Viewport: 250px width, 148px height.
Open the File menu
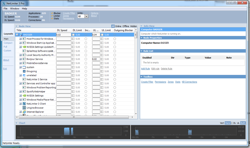pyautogui.click(x=6, y=8)
